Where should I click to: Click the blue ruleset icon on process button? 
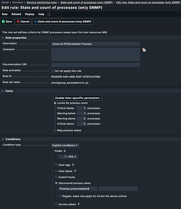pos(36,22)
